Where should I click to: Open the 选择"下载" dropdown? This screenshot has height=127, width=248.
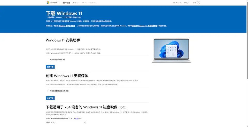(66, 122)
